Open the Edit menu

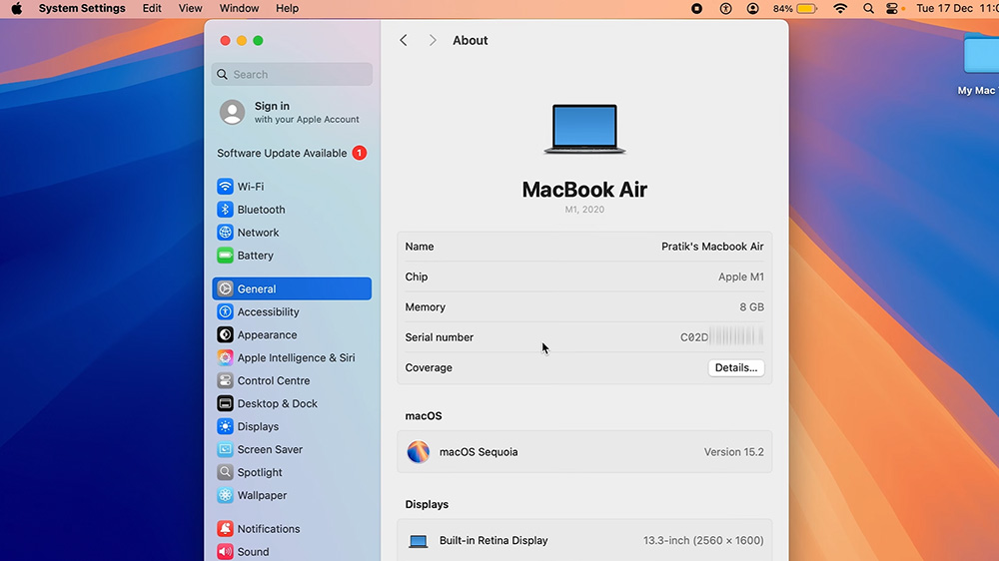pos(152,8)
